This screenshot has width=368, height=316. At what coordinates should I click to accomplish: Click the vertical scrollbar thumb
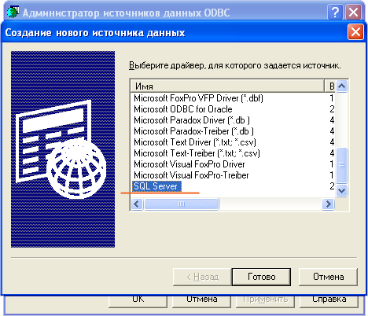341,165
